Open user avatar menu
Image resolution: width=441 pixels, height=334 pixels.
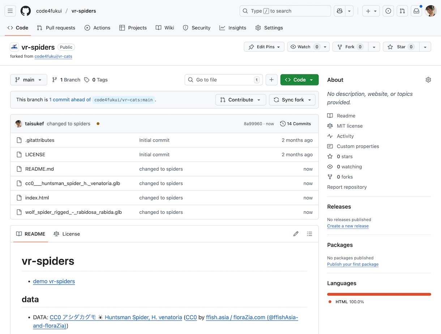click(x=431, y=11)
